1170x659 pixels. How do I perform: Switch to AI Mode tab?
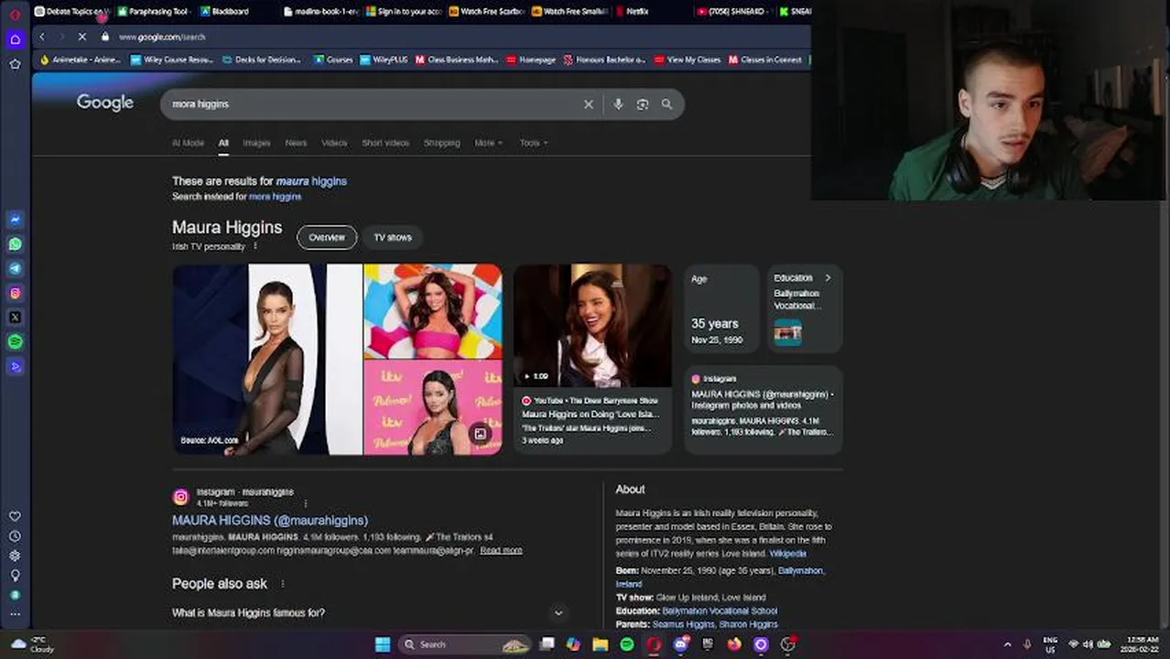coord(188,143)
